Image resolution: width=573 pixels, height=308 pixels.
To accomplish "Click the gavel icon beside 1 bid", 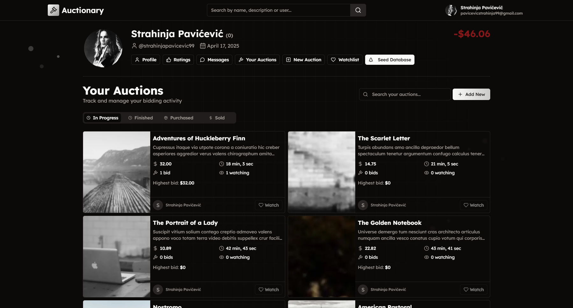I will 155,173.
